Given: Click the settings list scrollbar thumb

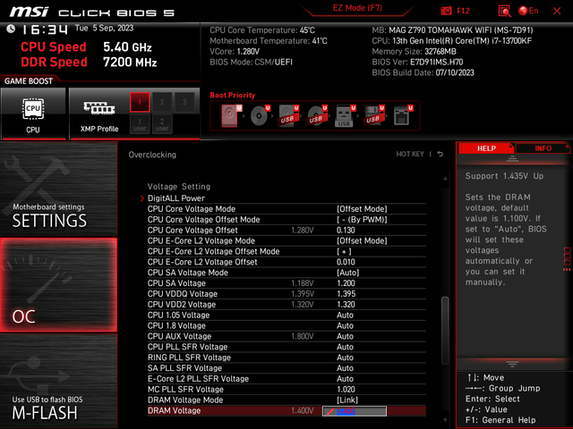Looking at the screenshot, I should point(445,330).
